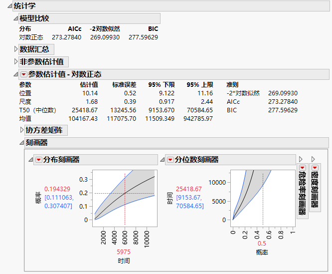Open red triangle menu for 密度刻画器

[315, 168]
